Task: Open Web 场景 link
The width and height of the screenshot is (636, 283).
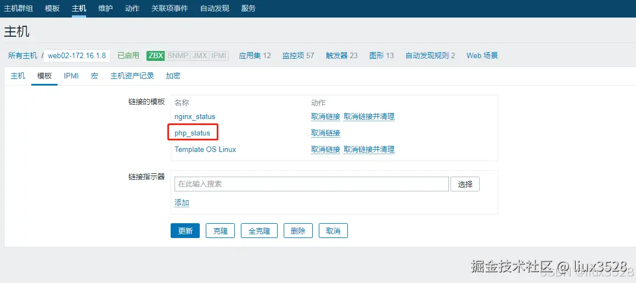Action: point(482,55)
